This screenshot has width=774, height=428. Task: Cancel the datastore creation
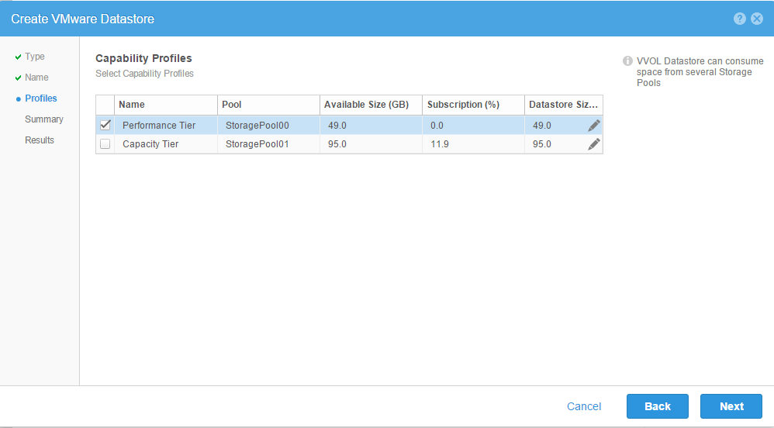pyautogui.click(x=584, y=406)
